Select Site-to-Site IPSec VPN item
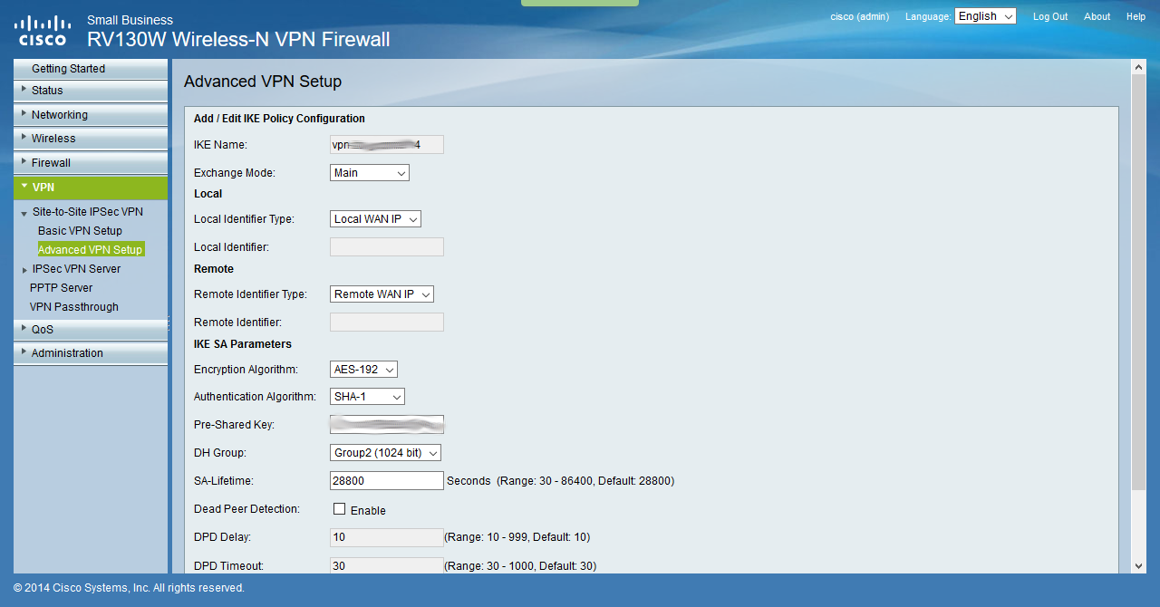This screenshot has height=607, width=1160. [88, 212]
